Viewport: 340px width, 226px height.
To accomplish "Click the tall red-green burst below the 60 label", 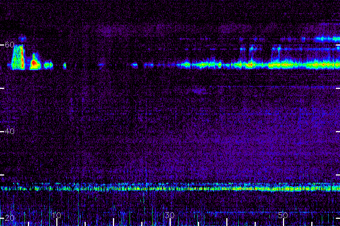I will coord(18,57).
